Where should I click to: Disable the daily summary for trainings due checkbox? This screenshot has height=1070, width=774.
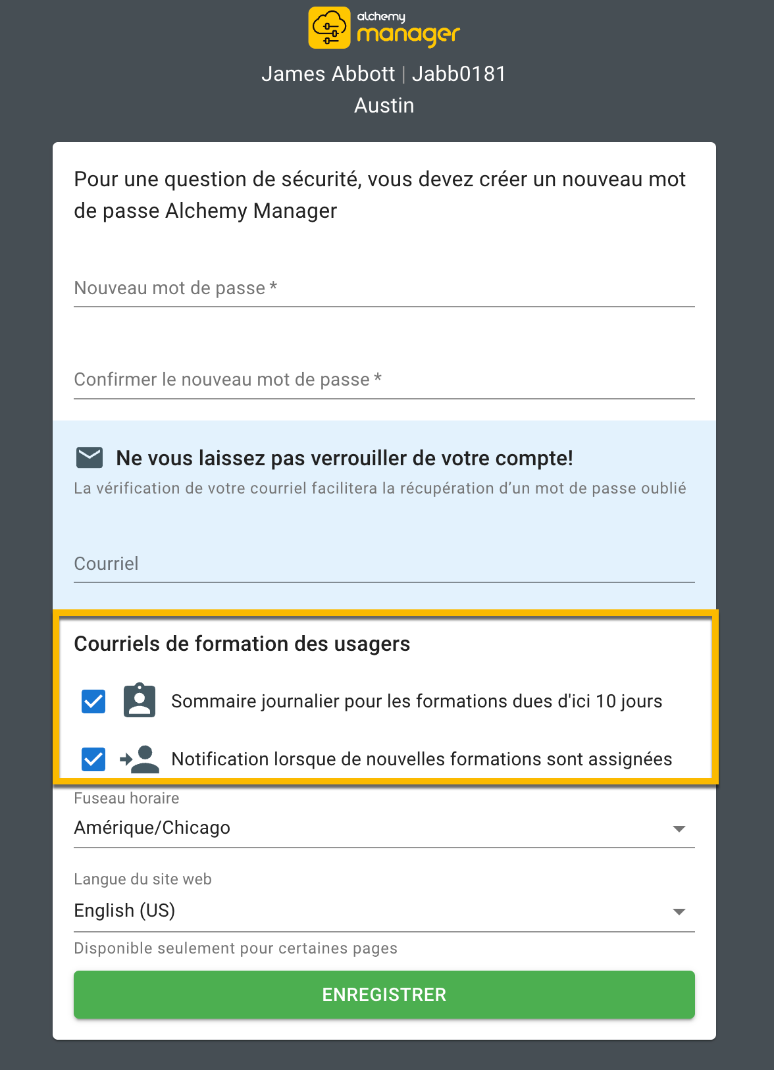92,701
